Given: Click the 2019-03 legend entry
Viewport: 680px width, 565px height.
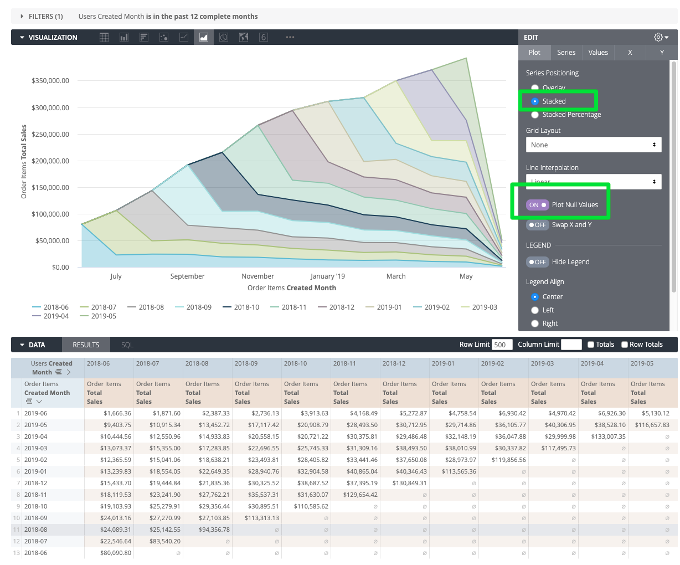Looking at the screenshot, I should click(479, 307).
